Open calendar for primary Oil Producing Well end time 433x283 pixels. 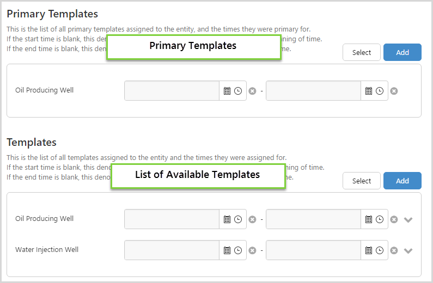click(x=369, y=91)
